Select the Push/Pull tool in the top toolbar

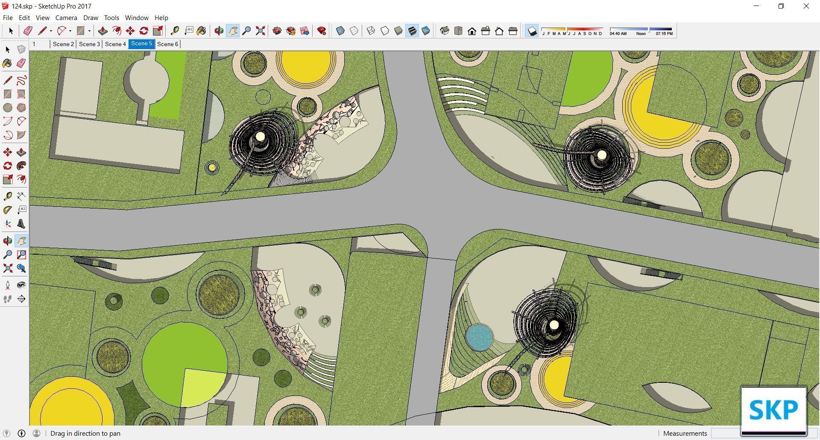tap(102, 31)
